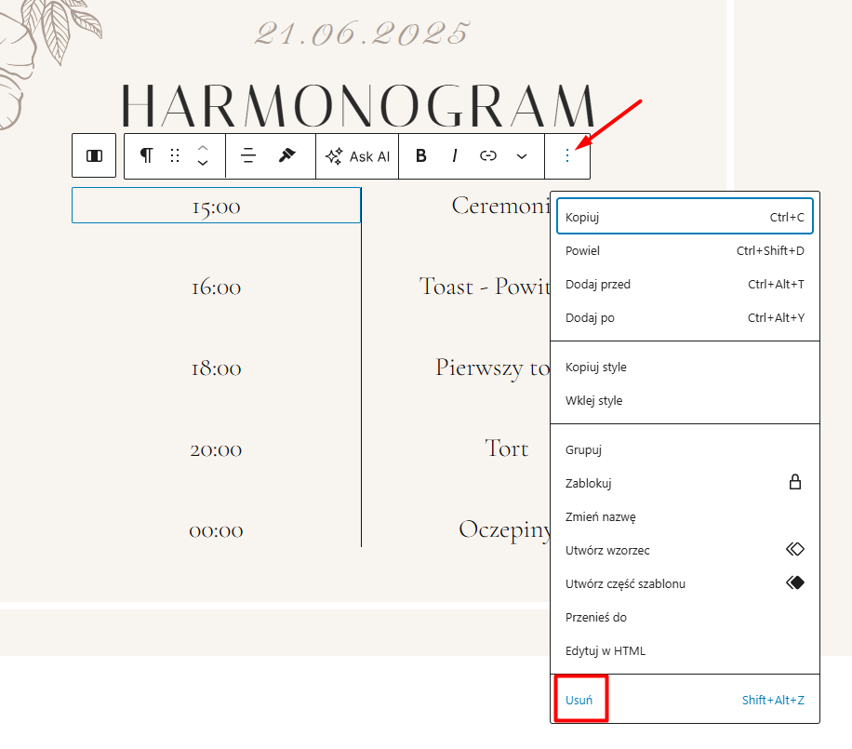Click Zablokuj to lock the block

[685, 483]
